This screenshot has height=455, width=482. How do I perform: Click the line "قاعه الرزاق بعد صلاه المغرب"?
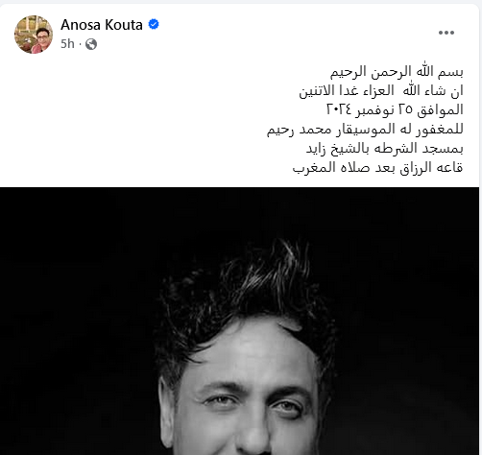click(x=377, y=167)
